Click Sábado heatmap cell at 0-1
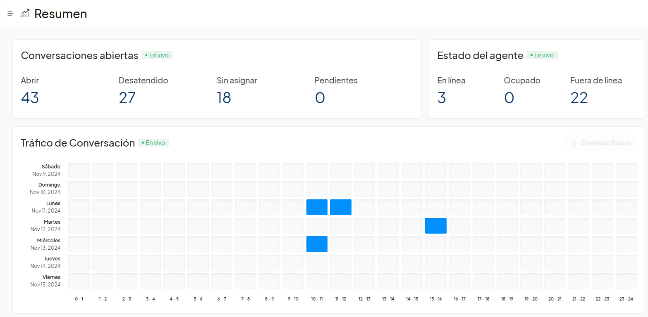Screen dimensions: 648x317 point(79,170)
